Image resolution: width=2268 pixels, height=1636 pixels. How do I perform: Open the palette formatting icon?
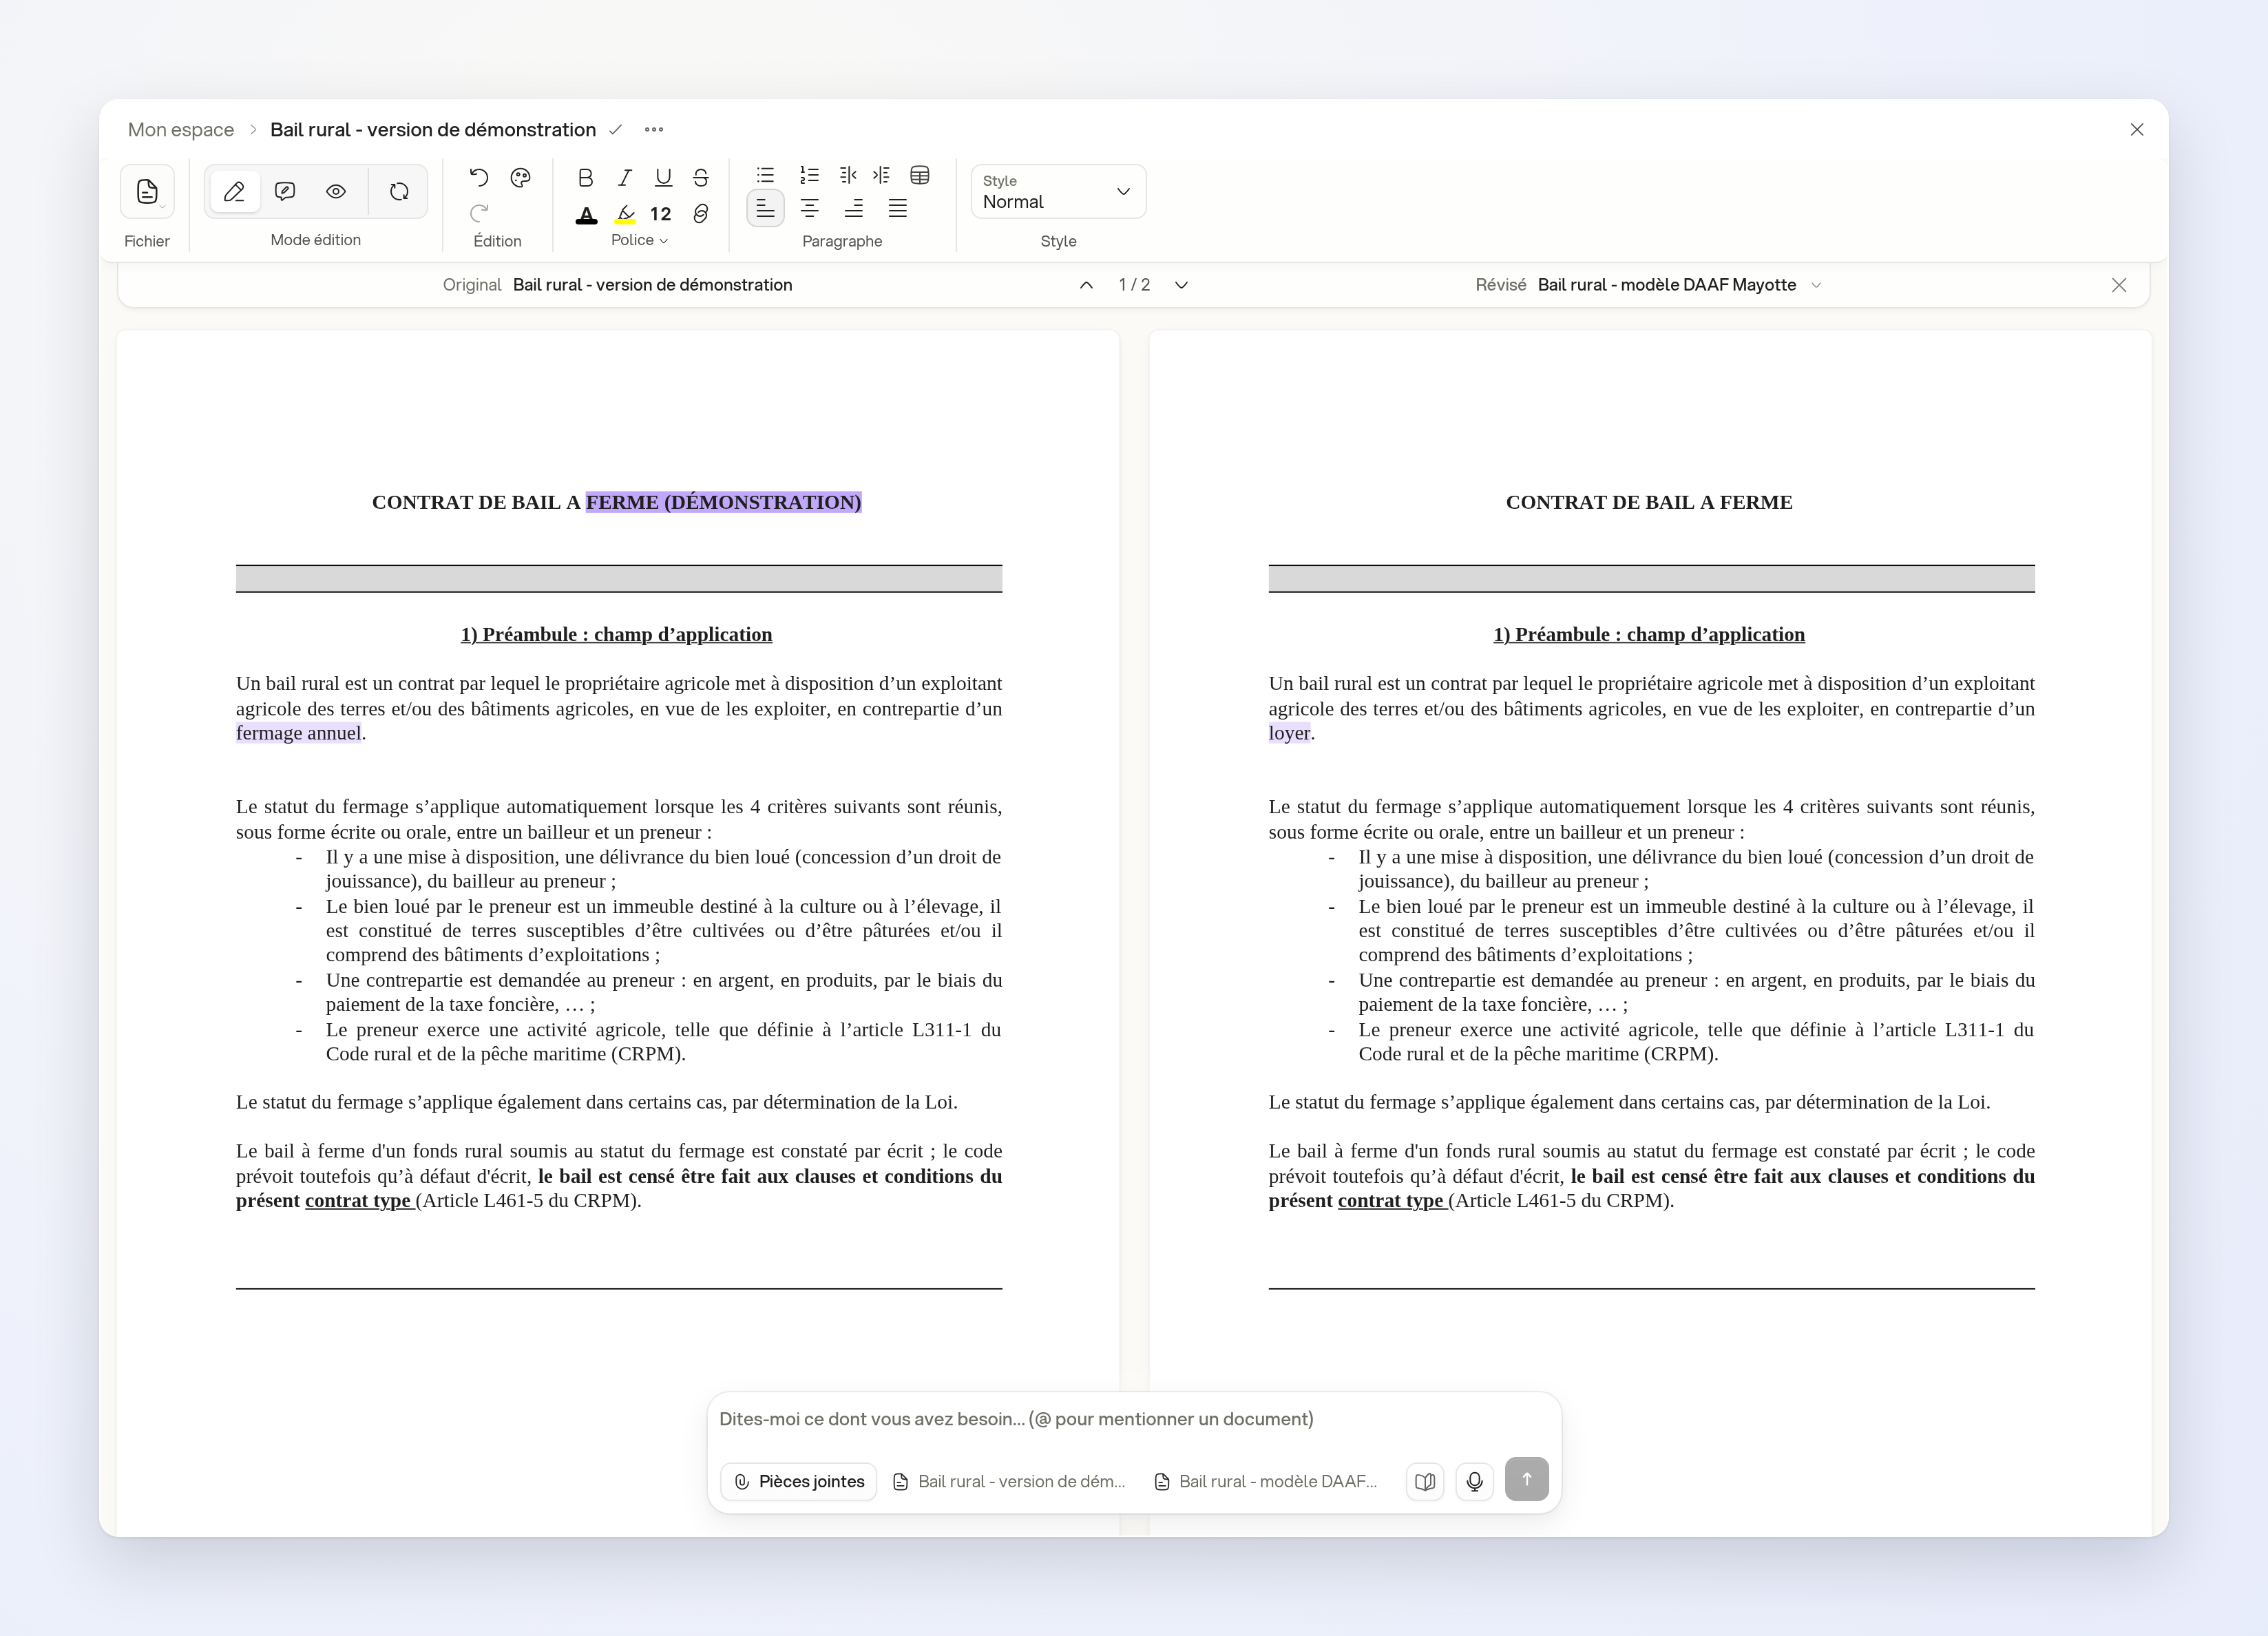[520, 178]
